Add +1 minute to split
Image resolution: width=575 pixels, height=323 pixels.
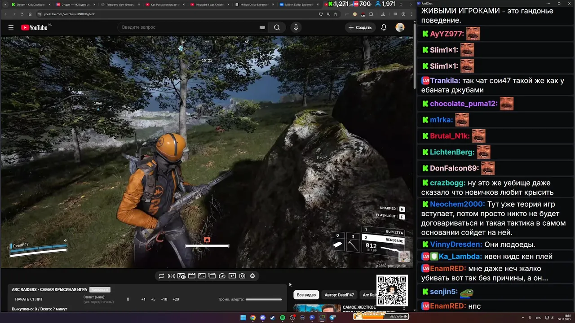pos(143,299)
